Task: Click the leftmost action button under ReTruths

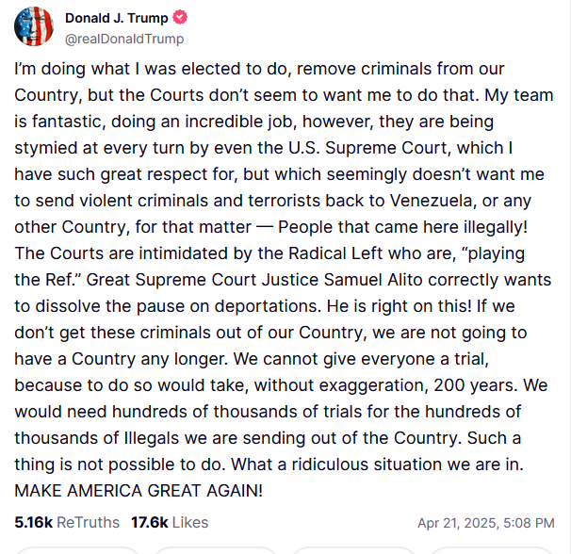Action: [x=77, y=550]
